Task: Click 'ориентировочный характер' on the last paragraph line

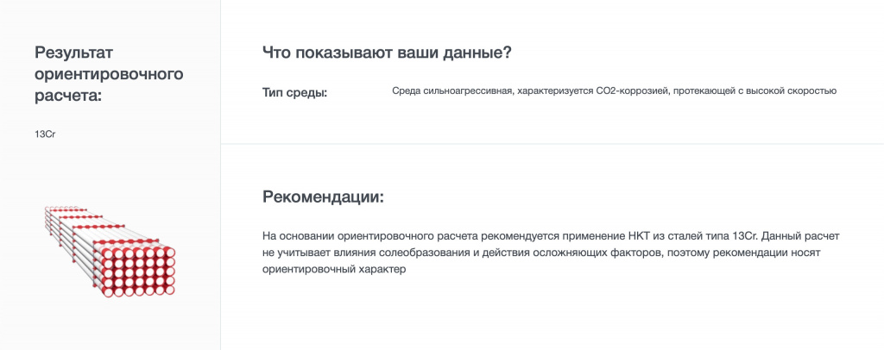Action: coord(333,269)
